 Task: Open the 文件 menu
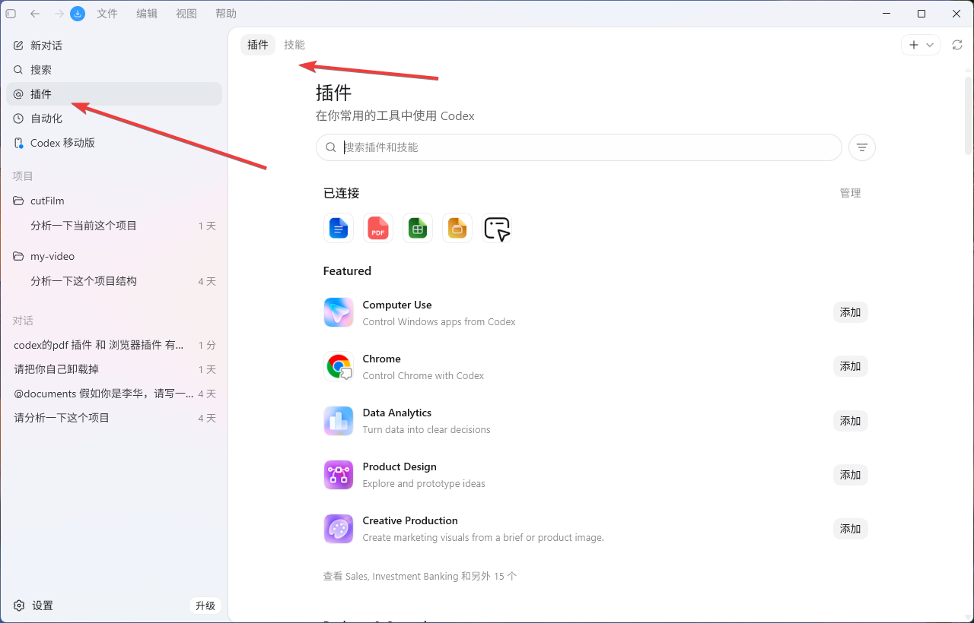coord(107,14)
